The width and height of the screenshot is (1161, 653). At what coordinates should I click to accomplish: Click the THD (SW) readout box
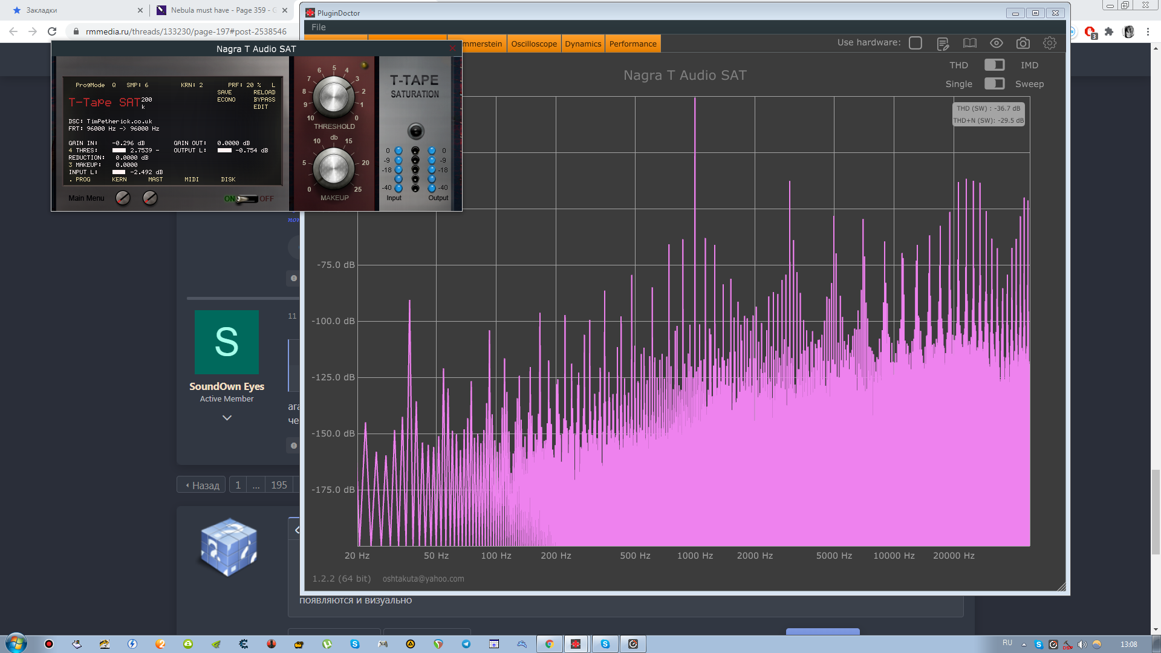(x=988, y=114)
